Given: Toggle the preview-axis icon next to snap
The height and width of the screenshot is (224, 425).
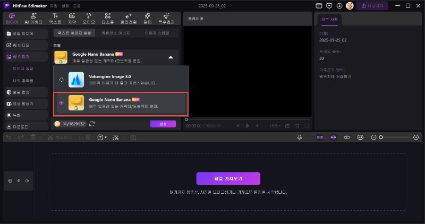Looking at the screenshot, I should tap(347, 137).
